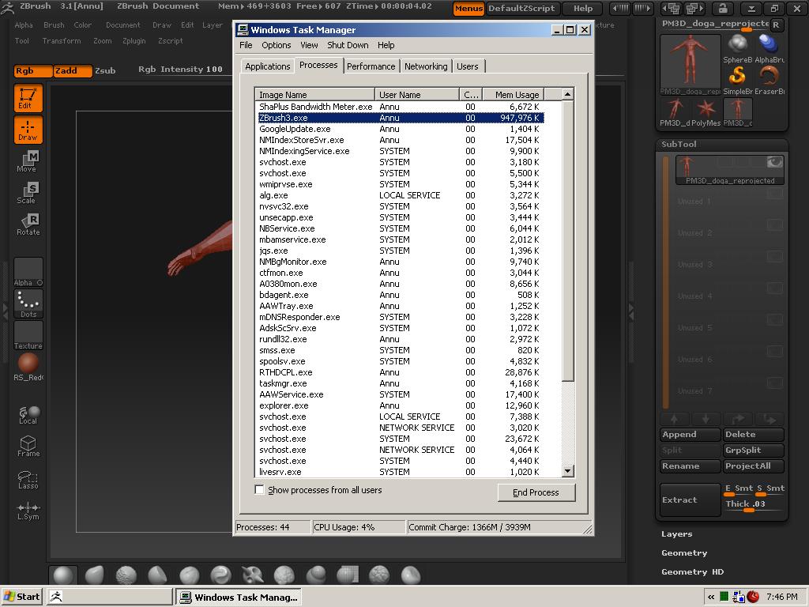The height and width of the screenshot is (607, 809).
Task: Select the grid-masked sphere brush in bottom shelf
Action: pyautogui.click(x=348, y=575)
